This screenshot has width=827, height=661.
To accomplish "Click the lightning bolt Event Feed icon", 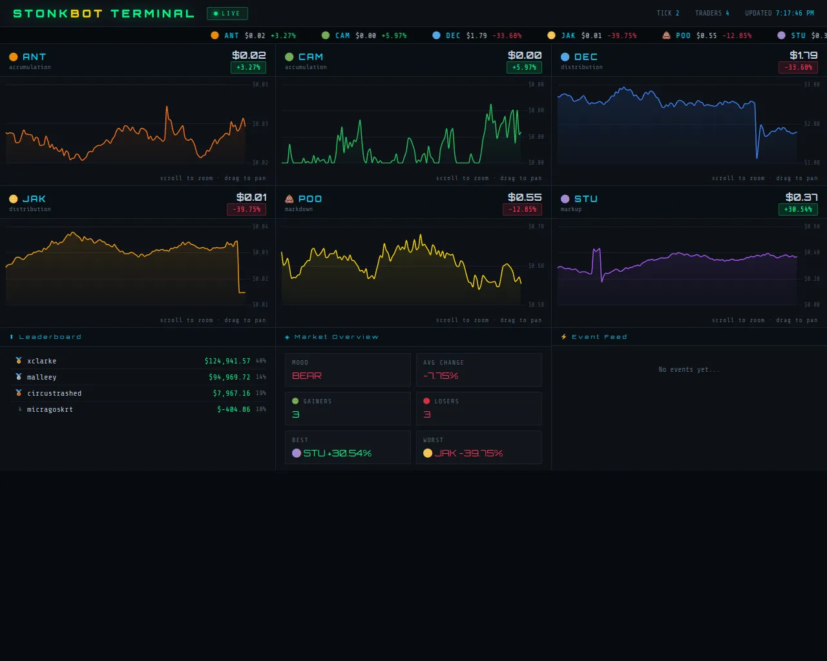I will click(564, 337).
